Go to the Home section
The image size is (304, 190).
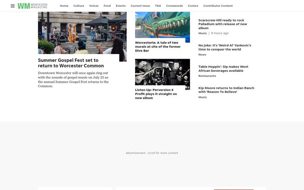tap(64, 6)
